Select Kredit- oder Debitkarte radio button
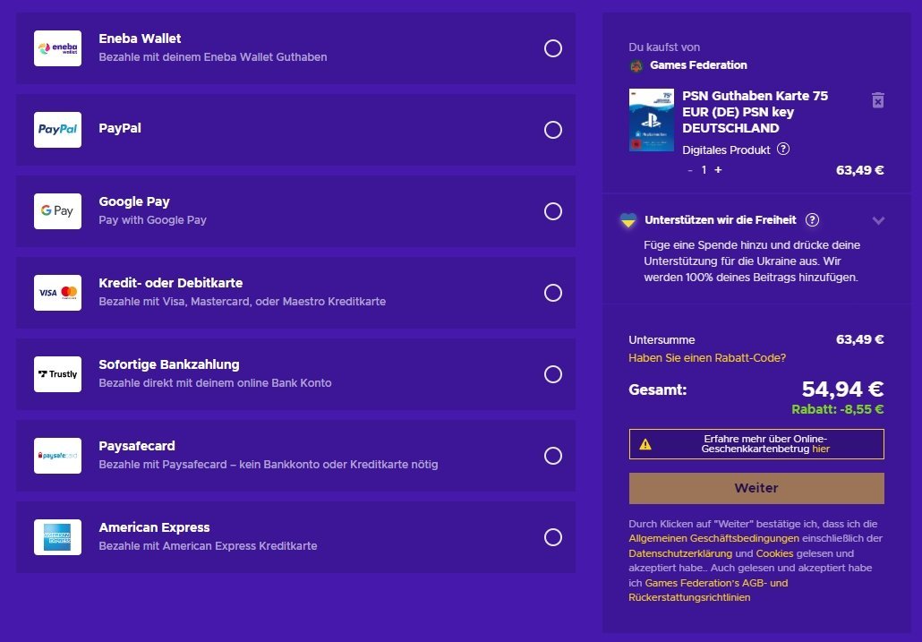Viewport: 922px width, 642px height. tap(552, 292)
